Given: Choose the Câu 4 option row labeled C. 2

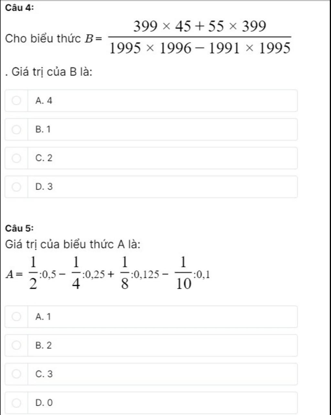Looking at the screenshot, I should tap(151, 158).
